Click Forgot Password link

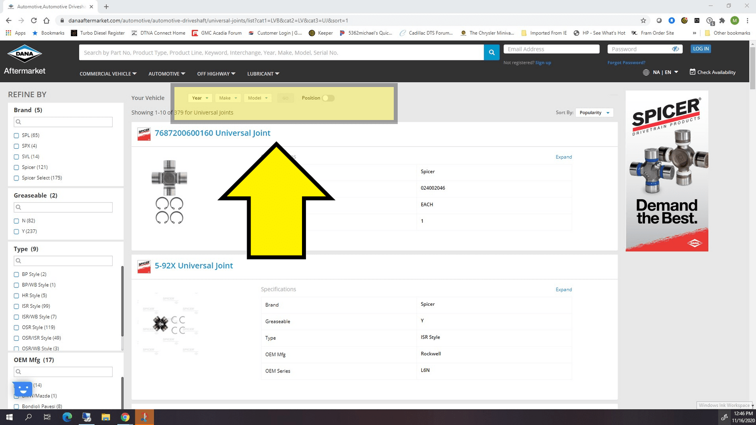(626, 62)
